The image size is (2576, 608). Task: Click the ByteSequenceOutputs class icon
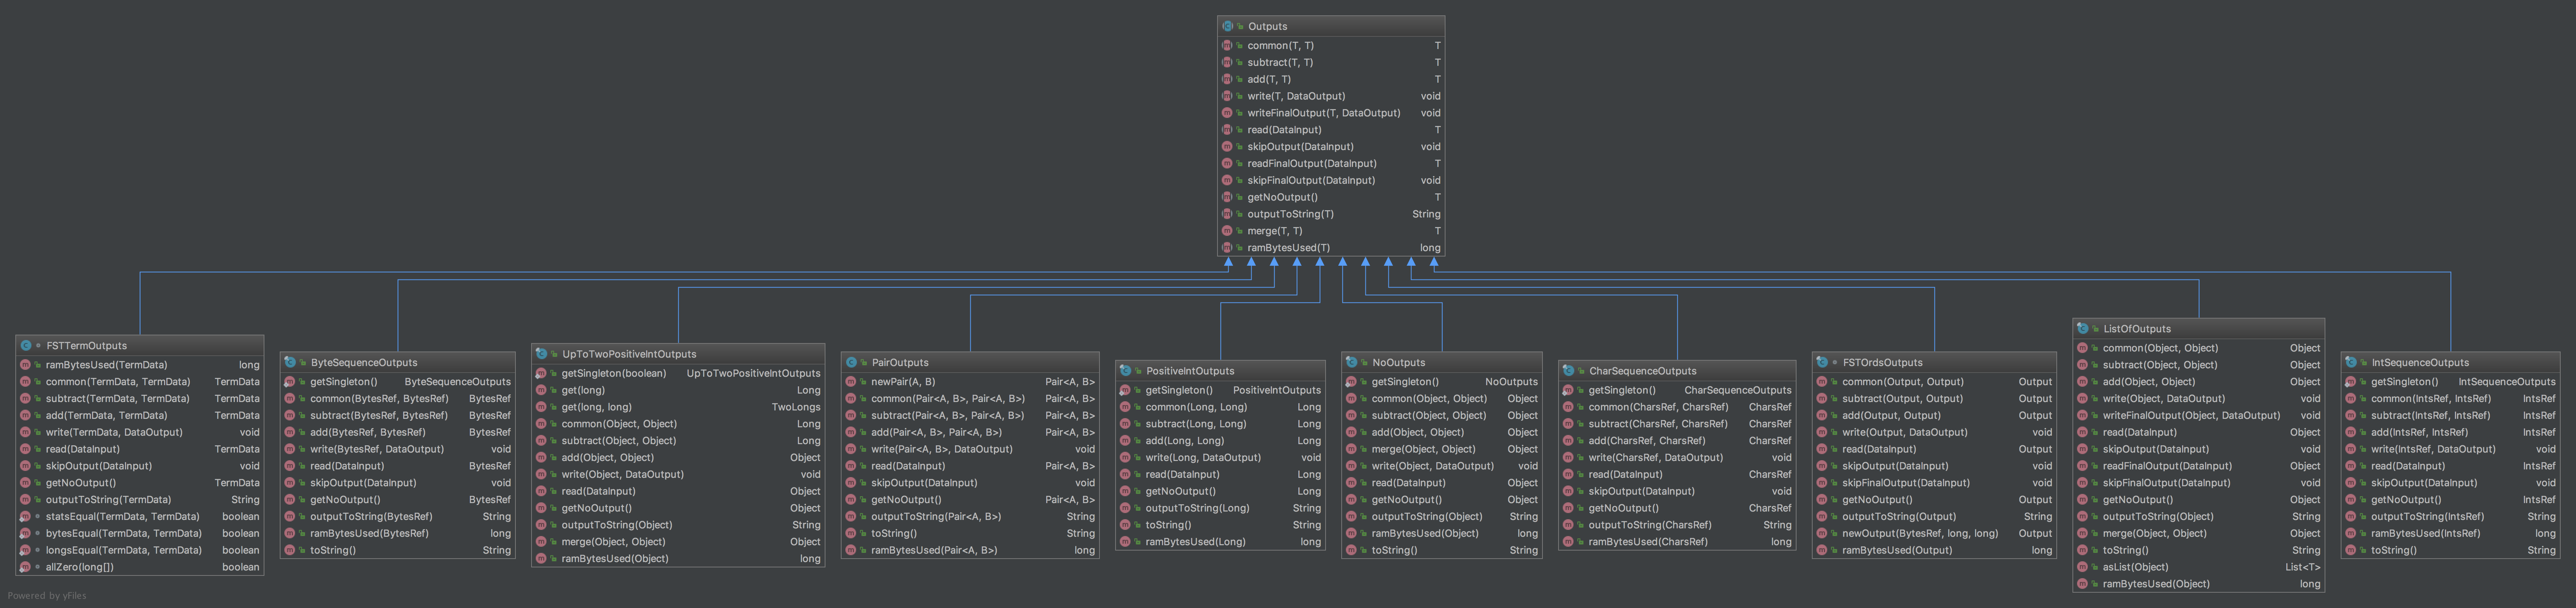[290, 363]
